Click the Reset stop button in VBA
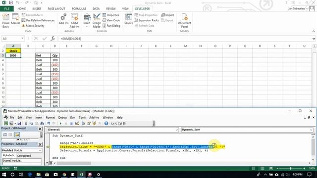Image resolution: width=317 pixels, height=178 pixels. pyautogui.click(x=71, y=123)
